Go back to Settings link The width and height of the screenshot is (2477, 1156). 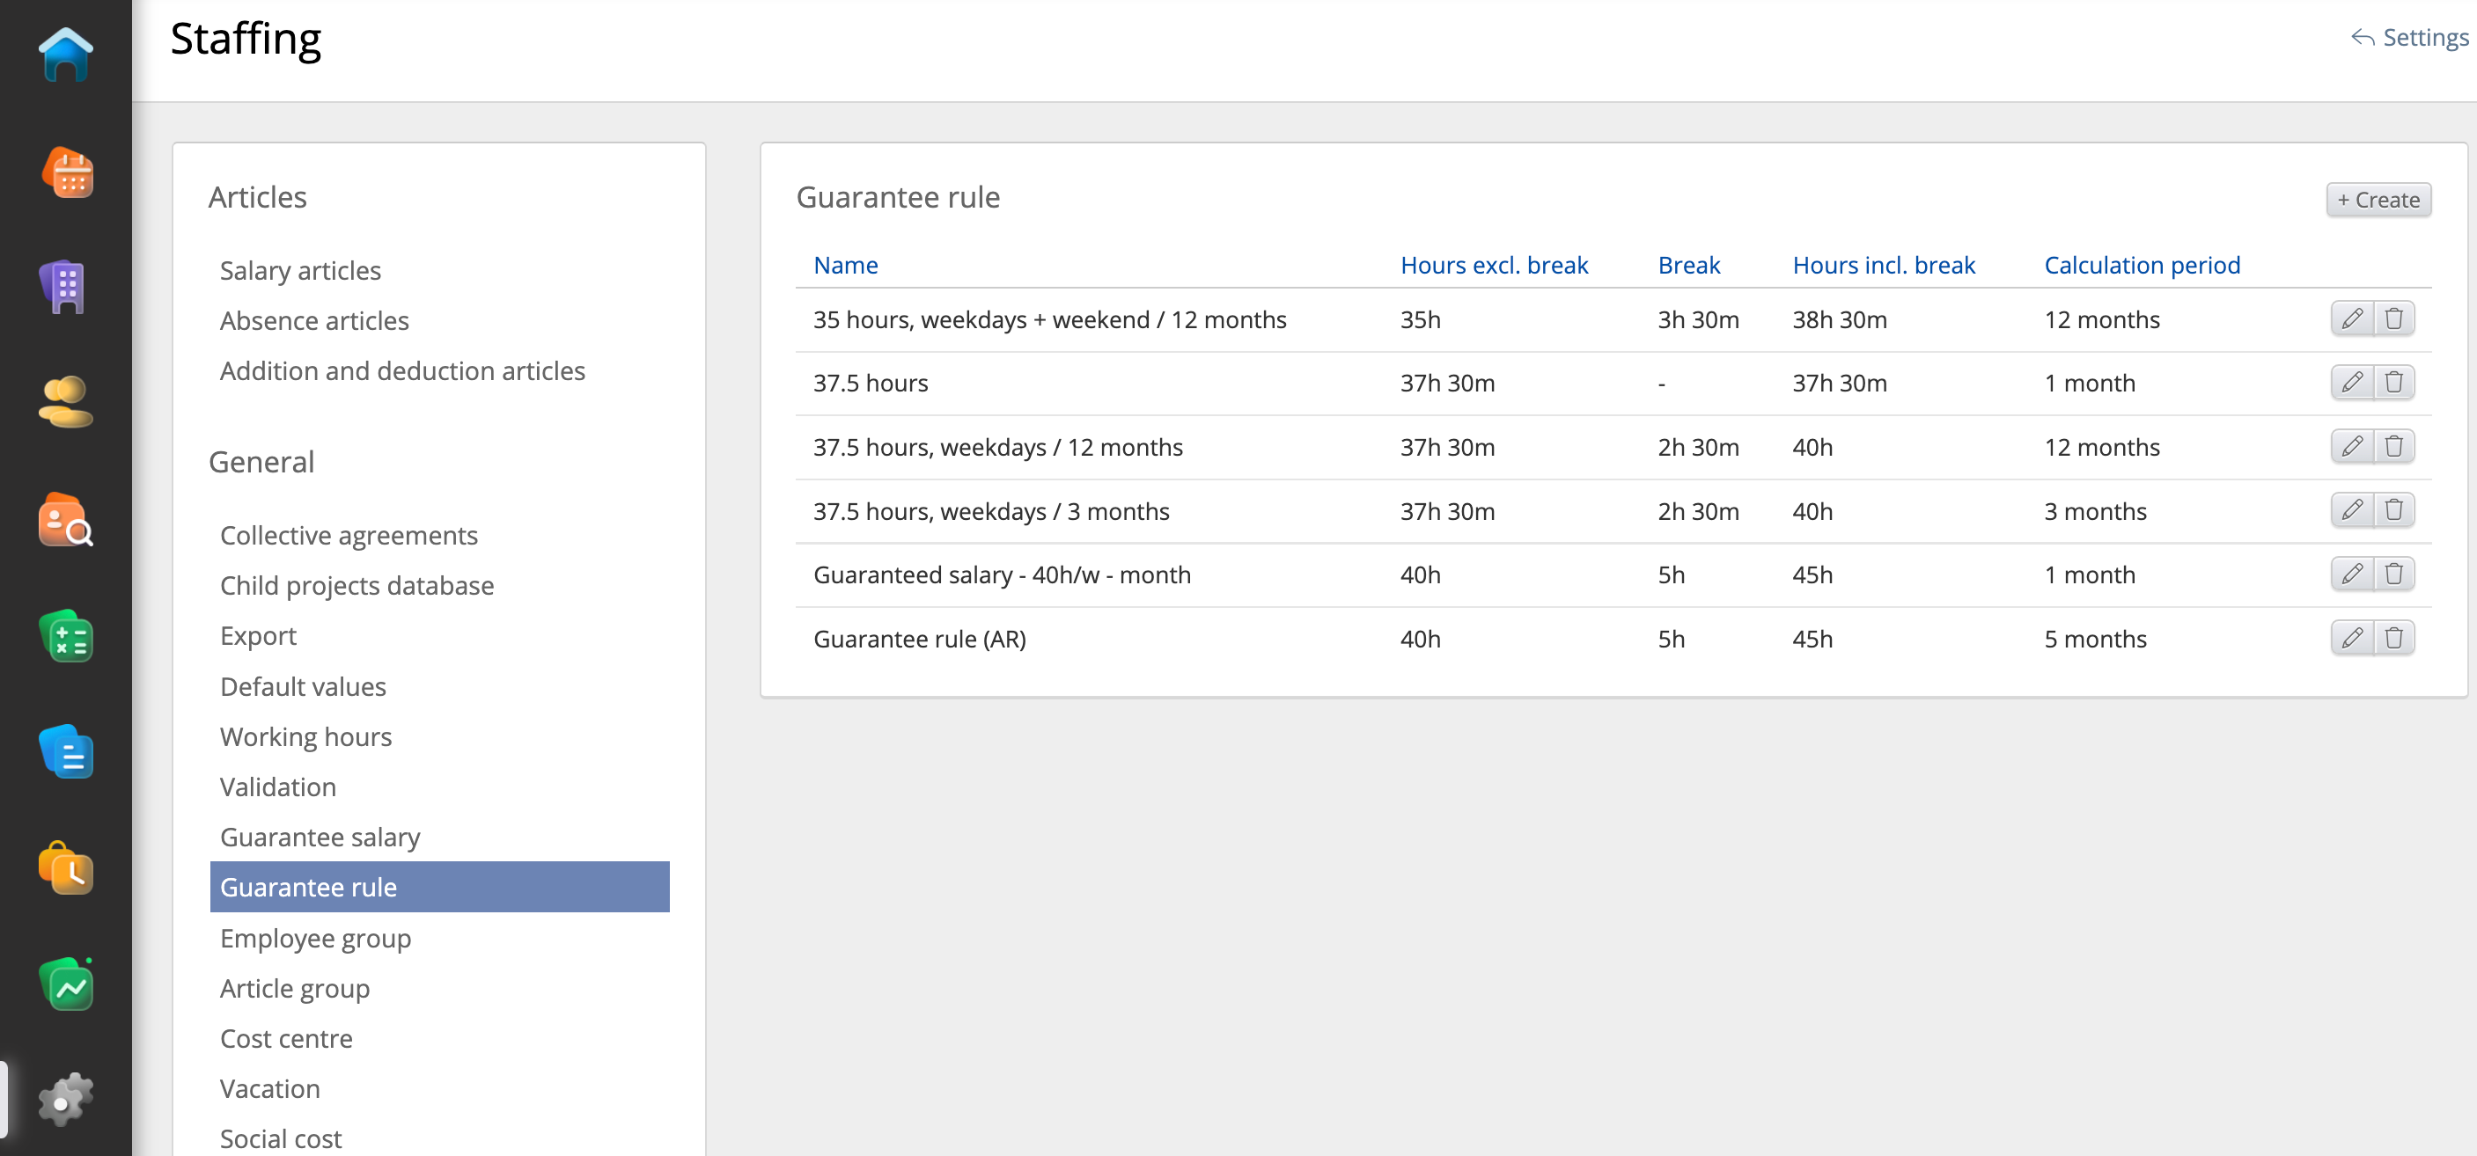pos(2410,38)
